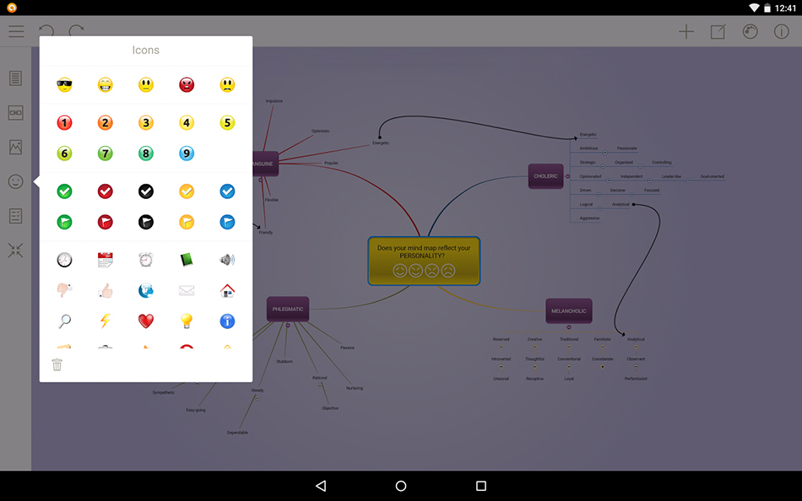Image resolution: width=802 pixels, height=501 pixels.
Task: Collapse the MELANCHOLIC branch toggle
Action: coord(569,327)
